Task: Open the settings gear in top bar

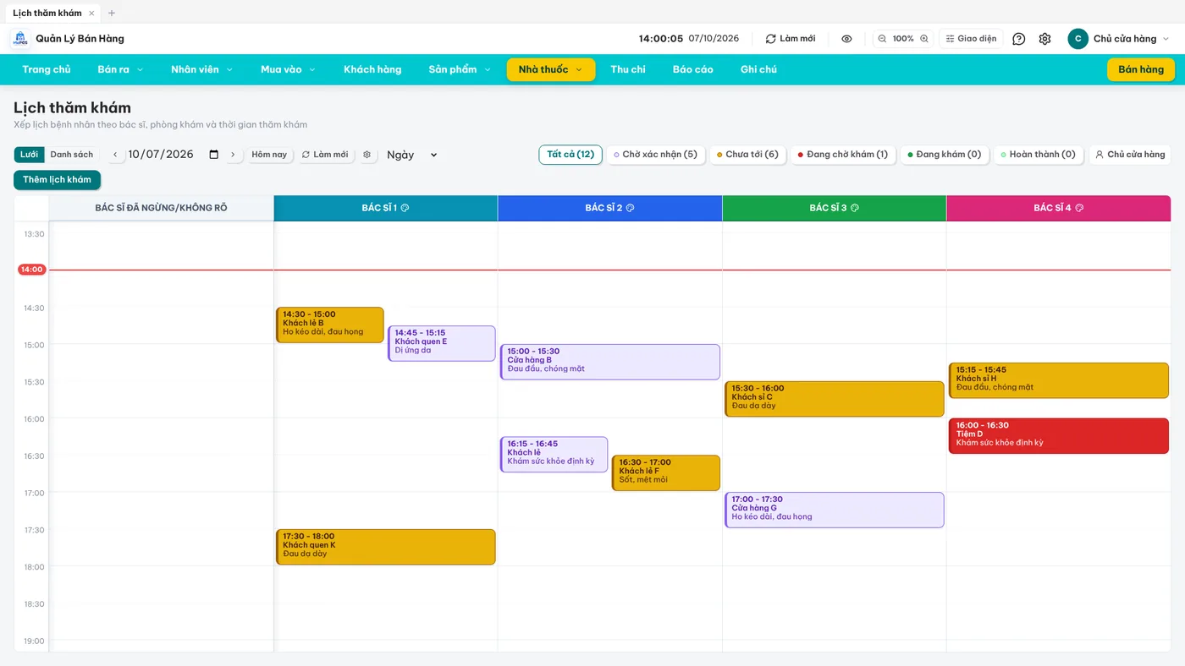Action: (x=1044, y=39)
